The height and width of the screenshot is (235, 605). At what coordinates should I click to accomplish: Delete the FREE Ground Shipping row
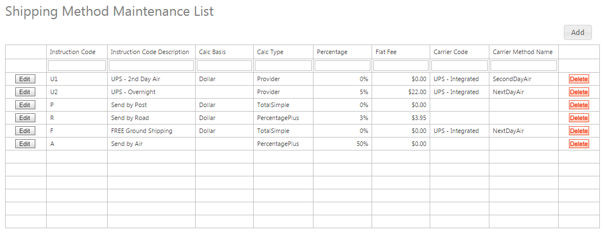(x=578, y=131)
